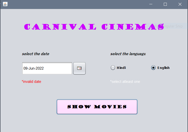Open the calendar date picker button

click(79, 68)
